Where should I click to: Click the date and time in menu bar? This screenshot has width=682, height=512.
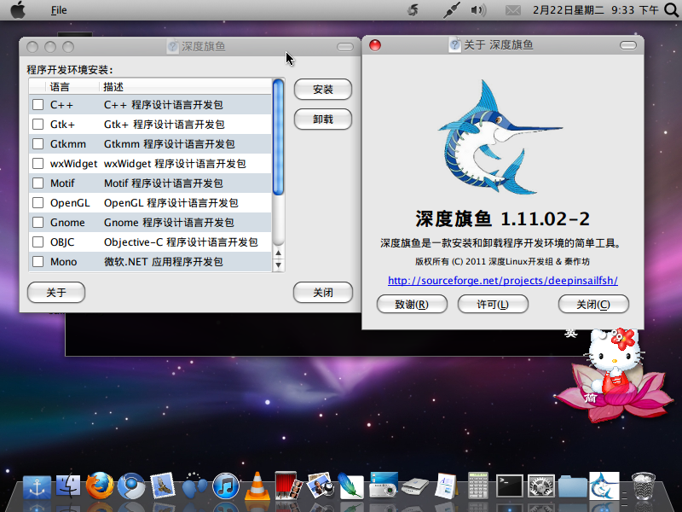pyautogui.click(x=595, y=10)
